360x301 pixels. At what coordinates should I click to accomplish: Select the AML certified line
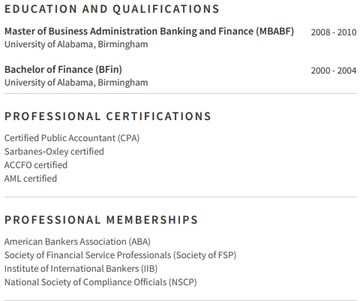pyautogui.click(x=31, y=179)
